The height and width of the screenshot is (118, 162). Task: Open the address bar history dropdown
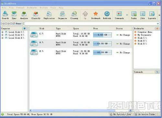point(158,24)
